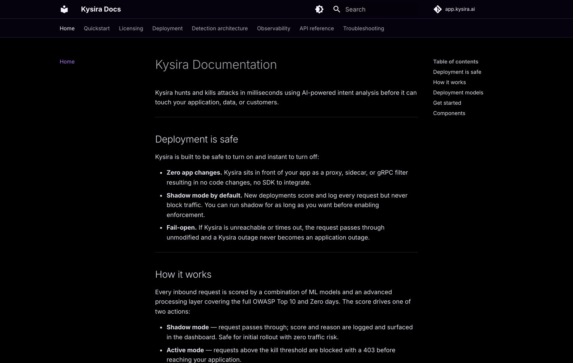The width and height of the screenshot is (573, 363).
Task: Jump to 'Get started' in contents
Action: 447,103
